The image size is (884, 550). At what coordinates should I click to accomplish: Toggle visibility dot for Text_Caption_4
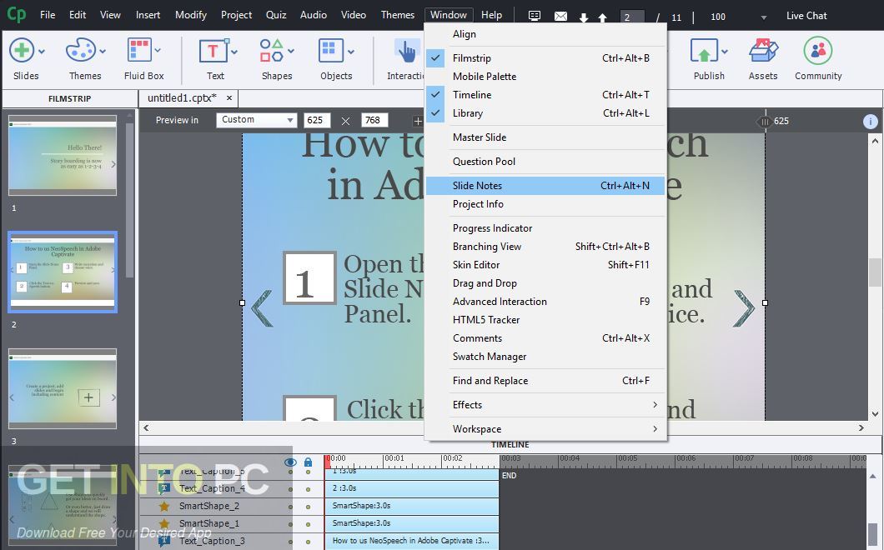(291, 489)
